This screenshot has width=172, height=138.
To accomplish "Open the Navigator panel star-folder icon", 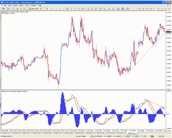I will [21, 9].
